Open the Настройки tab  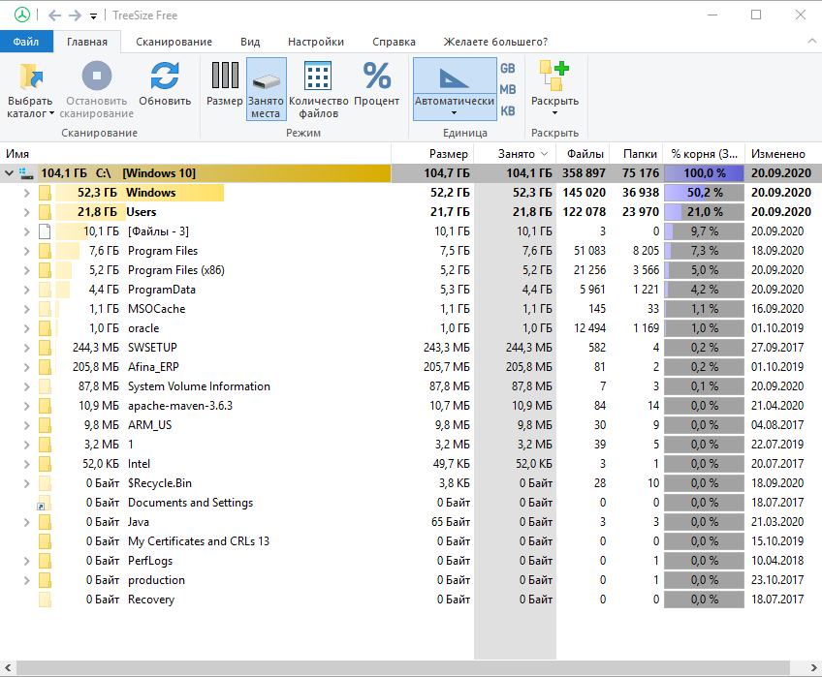pos(316,42)
